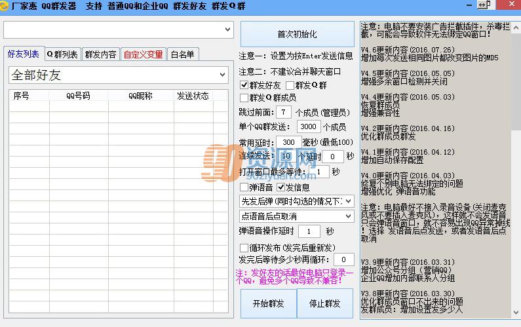Toggle the 群发好友 checkbox

point(244,85)
